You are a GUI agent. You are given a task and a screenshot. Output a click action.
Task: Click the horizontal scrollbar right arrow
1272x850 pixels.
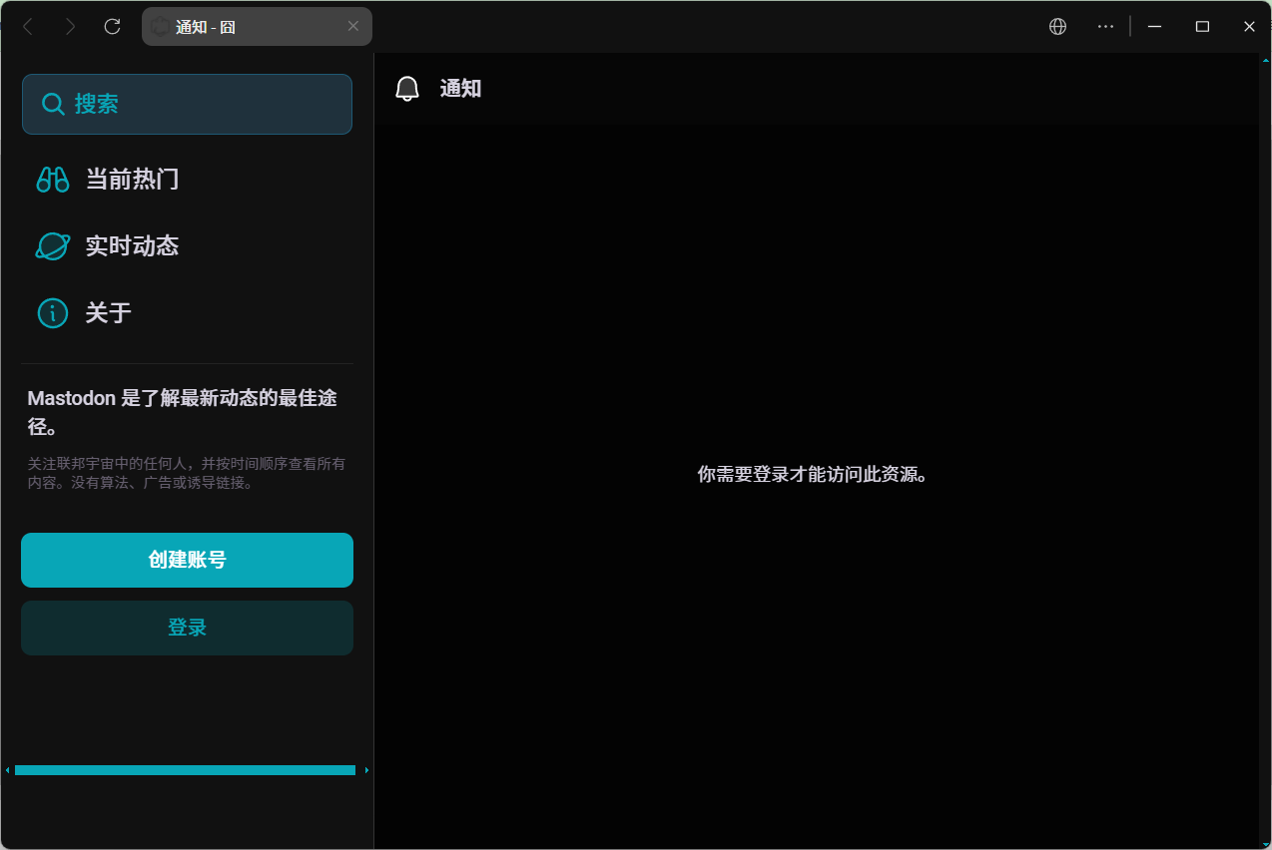pyautogui.click(x=366, y=770)
